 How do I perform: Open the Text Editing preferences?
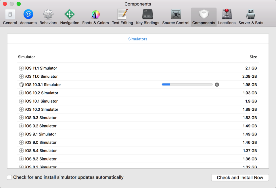tap(122, 17)
